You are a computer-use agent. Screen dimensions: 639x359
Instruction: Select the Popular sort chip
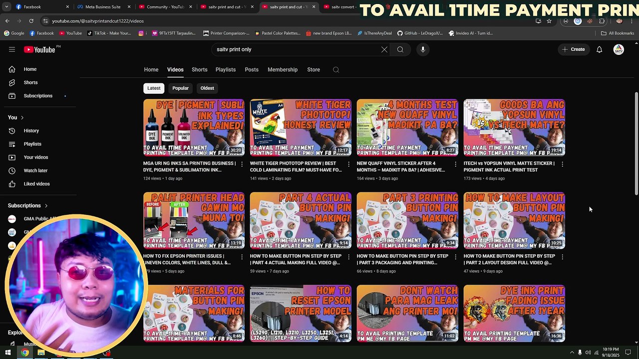coord(180,88)
